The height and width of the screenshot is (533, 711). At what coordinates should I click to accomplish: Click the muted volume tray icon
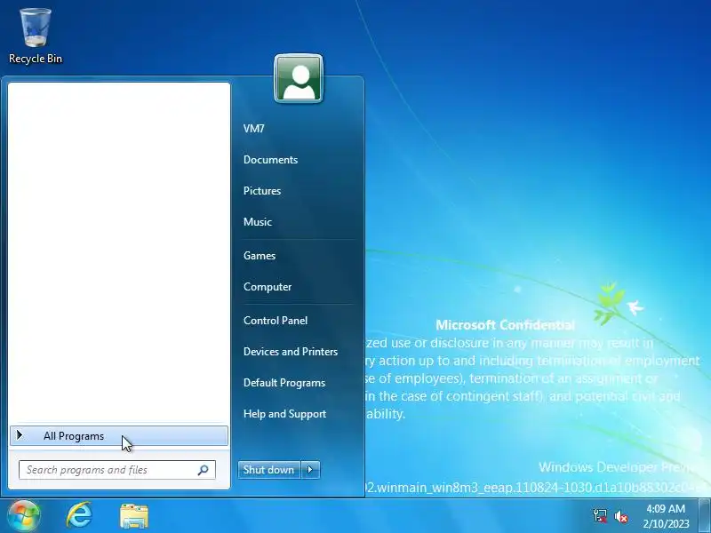point(620,516)
